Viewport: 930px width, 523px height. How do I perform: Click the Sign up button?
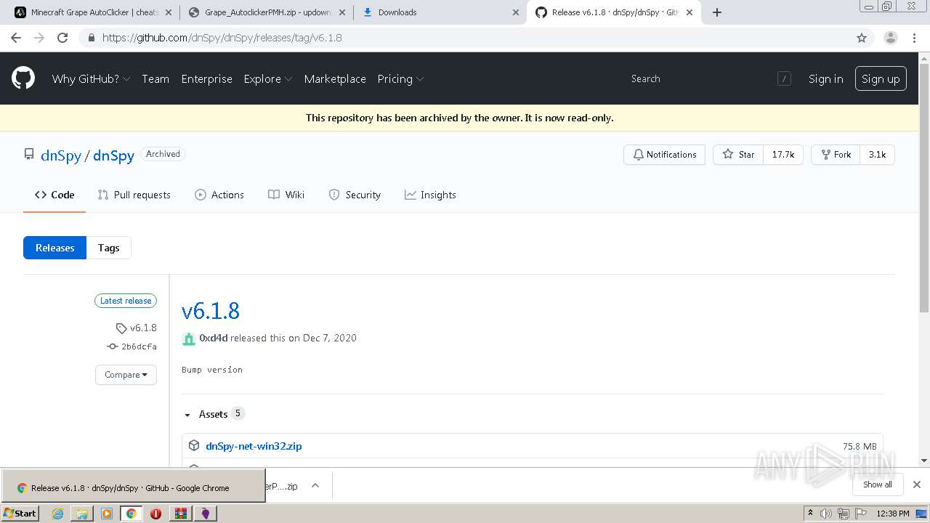point(881,79)
